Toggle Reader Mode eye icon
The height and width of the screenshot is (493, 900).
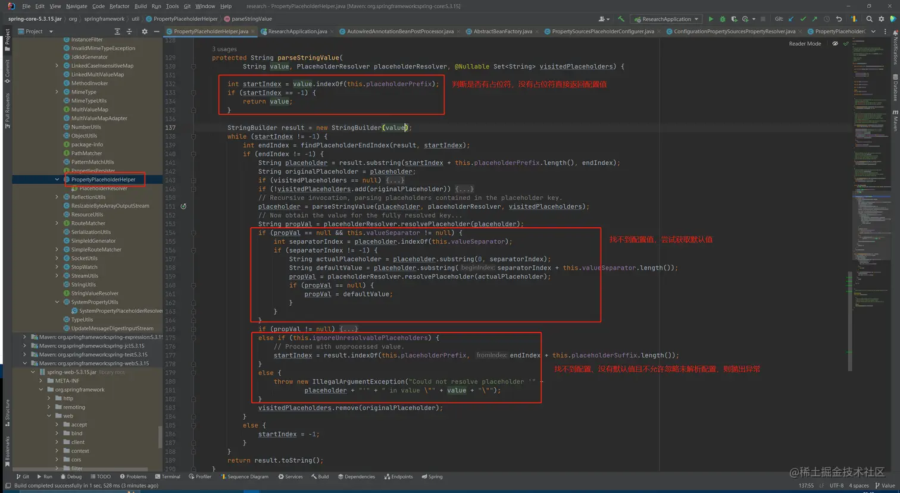835,43
